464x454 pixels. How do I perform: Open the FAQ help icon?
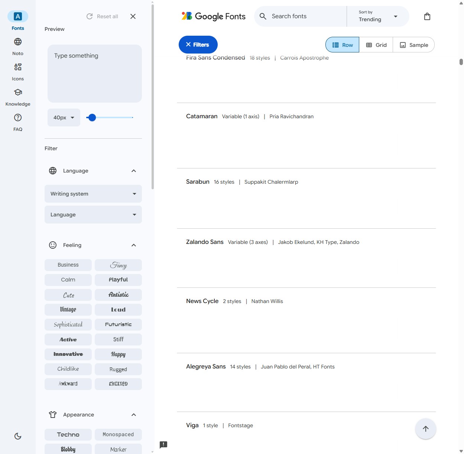point(18,117)
